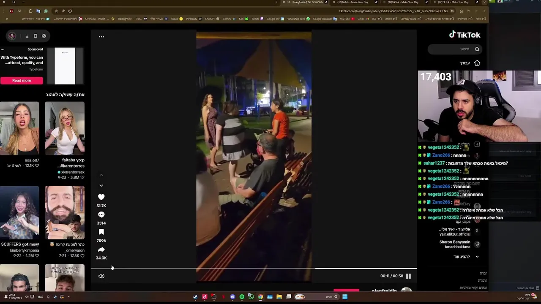Share the video via arrow icon
541x304 pixels.
coord(101,250)
